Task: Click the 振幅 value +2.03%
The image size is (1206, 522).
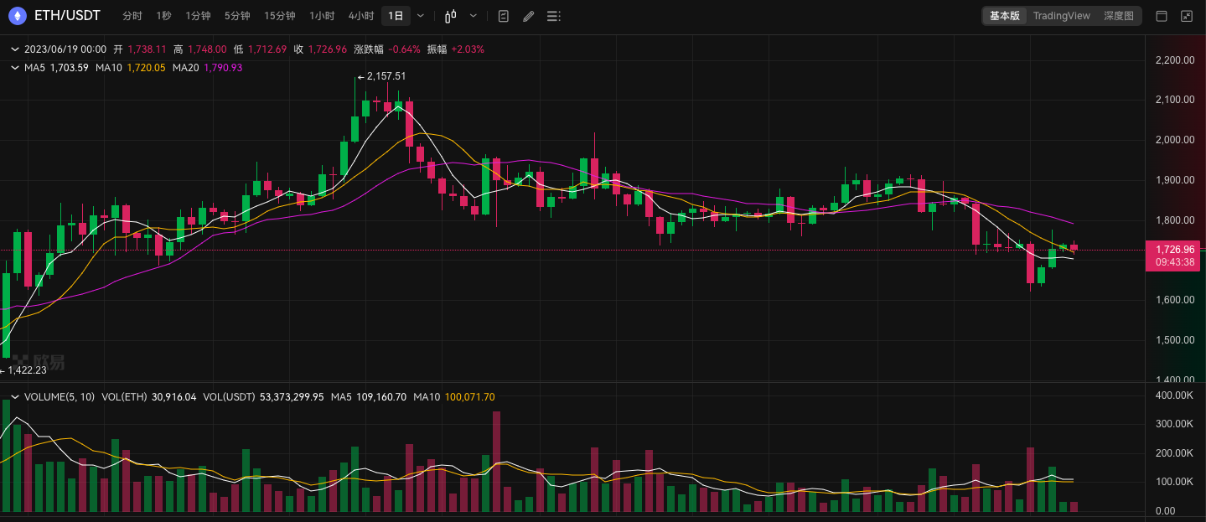Action: coord(468,49)
